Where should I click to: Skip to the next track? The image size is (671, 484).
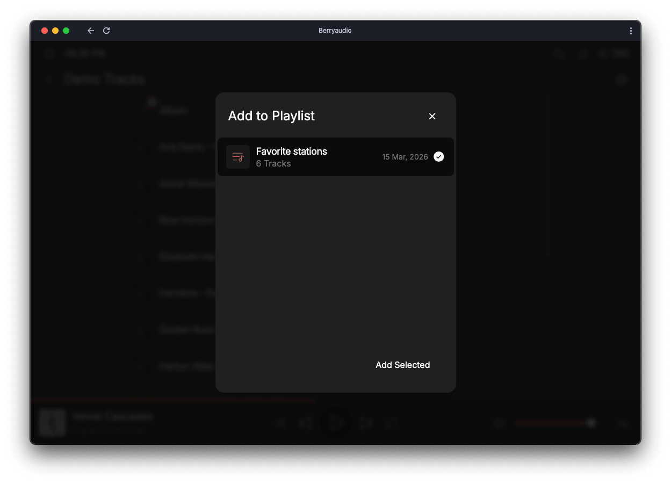tap(366, 423)
